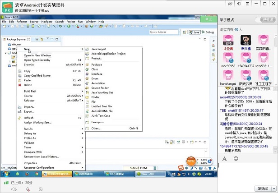Click the Quick Access search field
278x193 pixels.
point(164,32)
